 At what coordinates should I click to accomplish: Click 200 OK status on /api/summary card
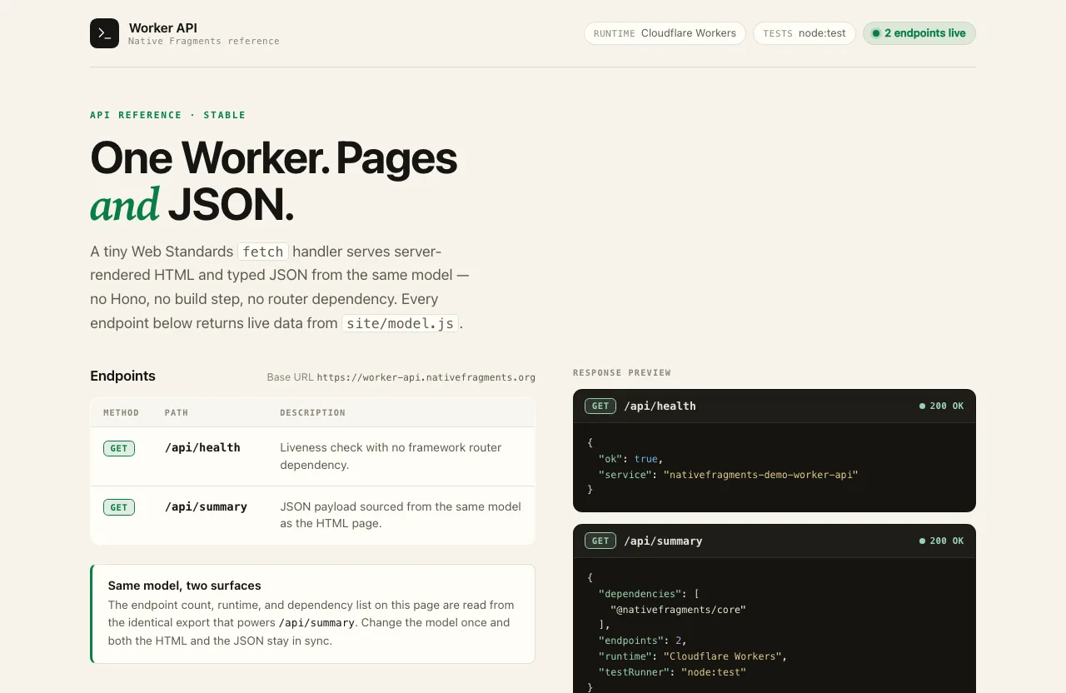point(941,541)
